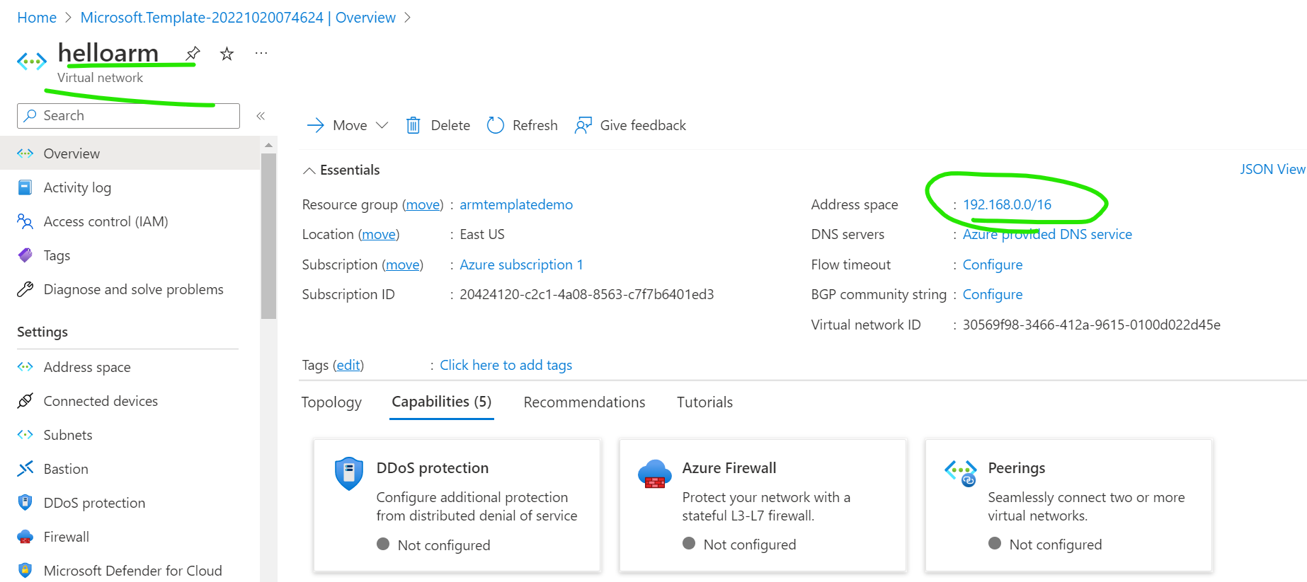Click edit link next to Tags
Viewport: 1307px width, 582px height.
348,365
